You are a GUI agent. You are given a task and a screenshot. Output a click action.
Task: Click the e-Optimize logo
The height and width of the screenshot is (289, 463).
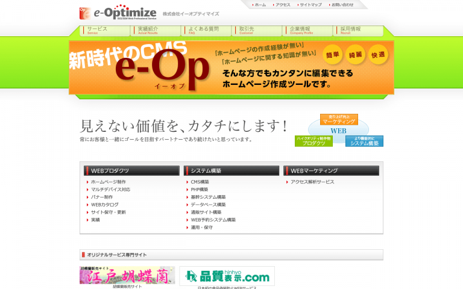[118, 13]
